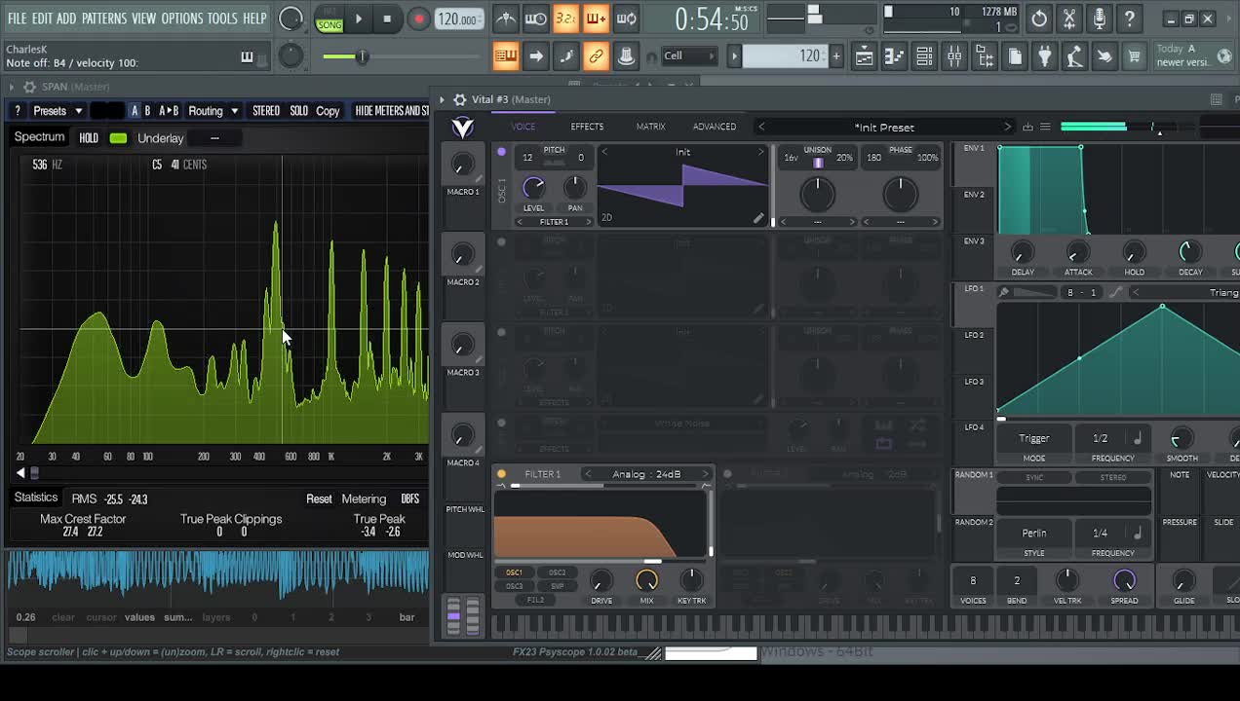Open the Vital hamburger menu icon
This screenshot has width=1240, height=701.
pyautogui.click(x=1045, y=127)
